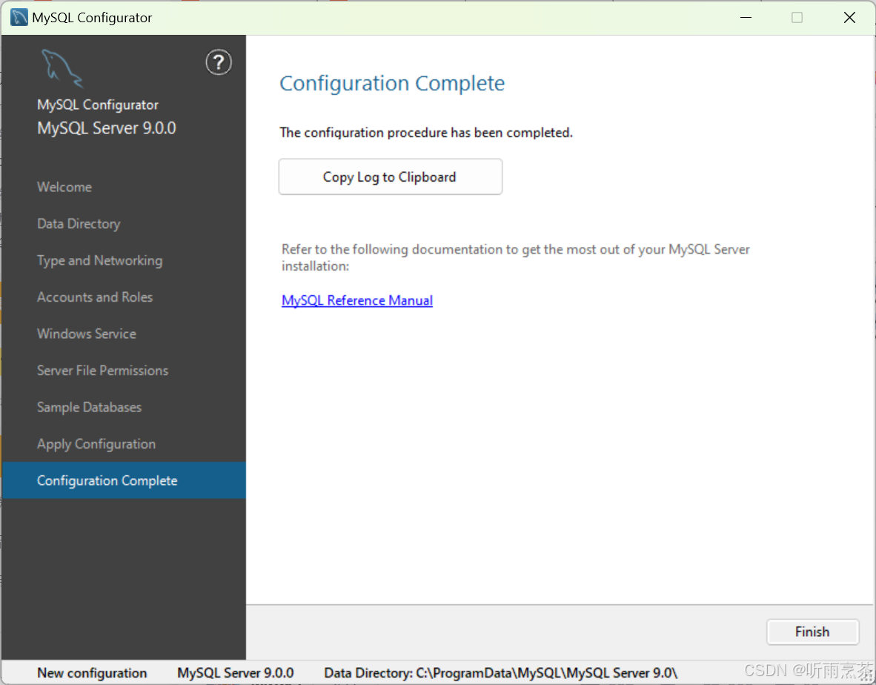Screen dimensions: 876x685
Task: Select the highlighted Configuration Complete step
Action: (x=124, y=480)
